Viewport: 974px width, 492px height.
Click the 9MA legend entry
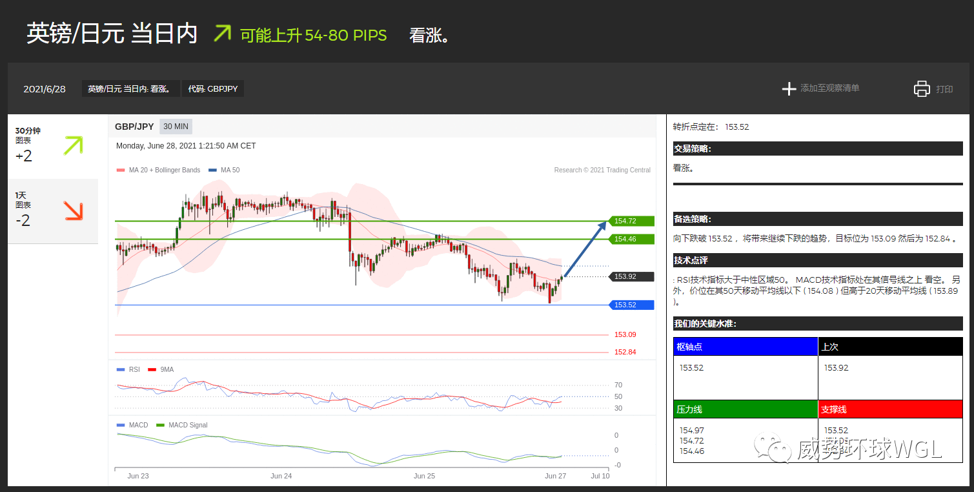pos(161,370)
